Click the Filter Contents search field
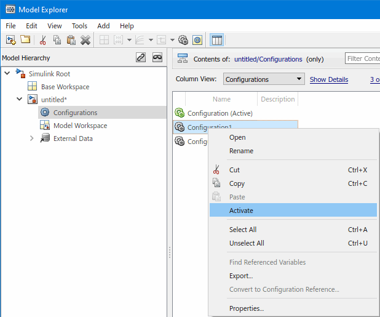 tap(363, 59)
